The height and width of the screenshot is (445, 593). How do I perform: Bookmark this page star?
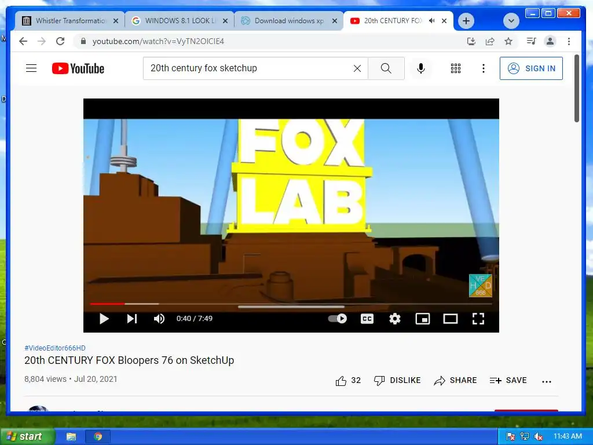tap(508, 41)
